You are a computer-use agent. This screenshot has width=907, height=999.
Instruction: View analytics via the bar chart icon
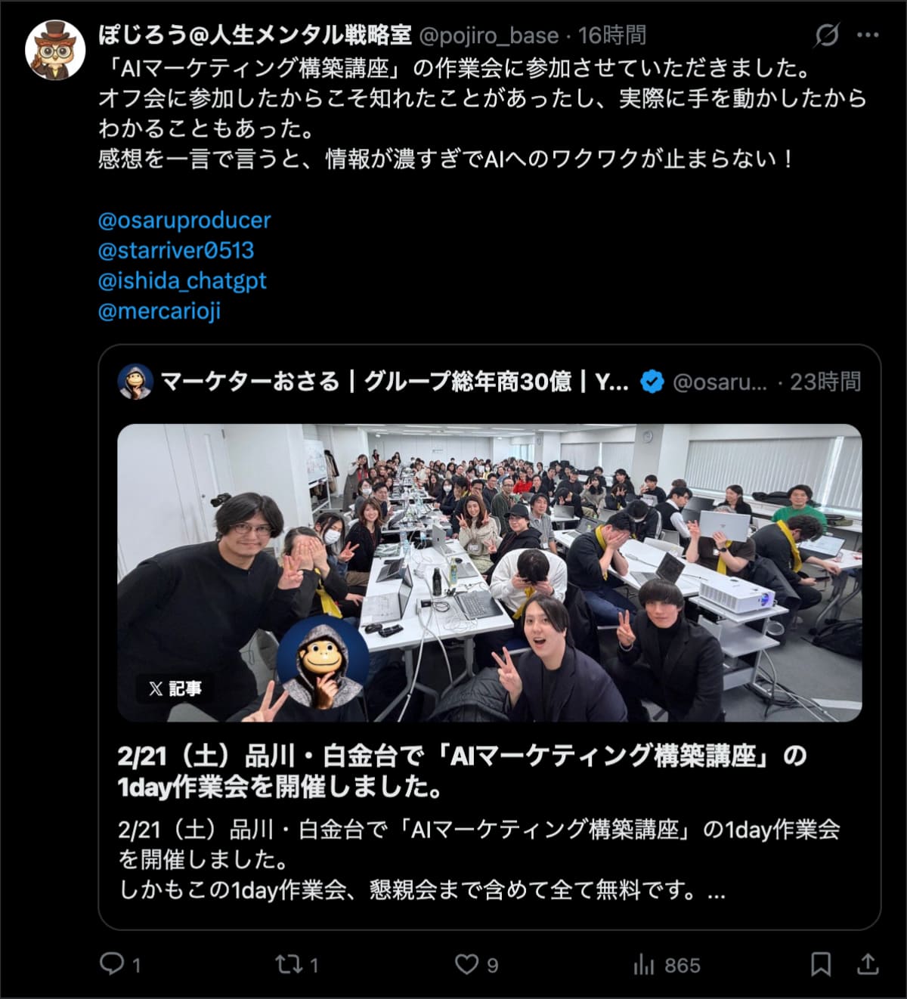point(644,963)
